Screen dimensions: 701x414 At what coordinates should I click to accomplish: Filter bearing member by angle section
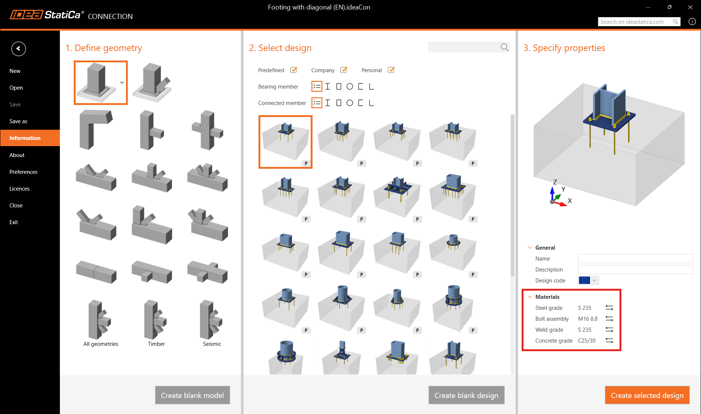pyautogui.click(x=371, y=86)
